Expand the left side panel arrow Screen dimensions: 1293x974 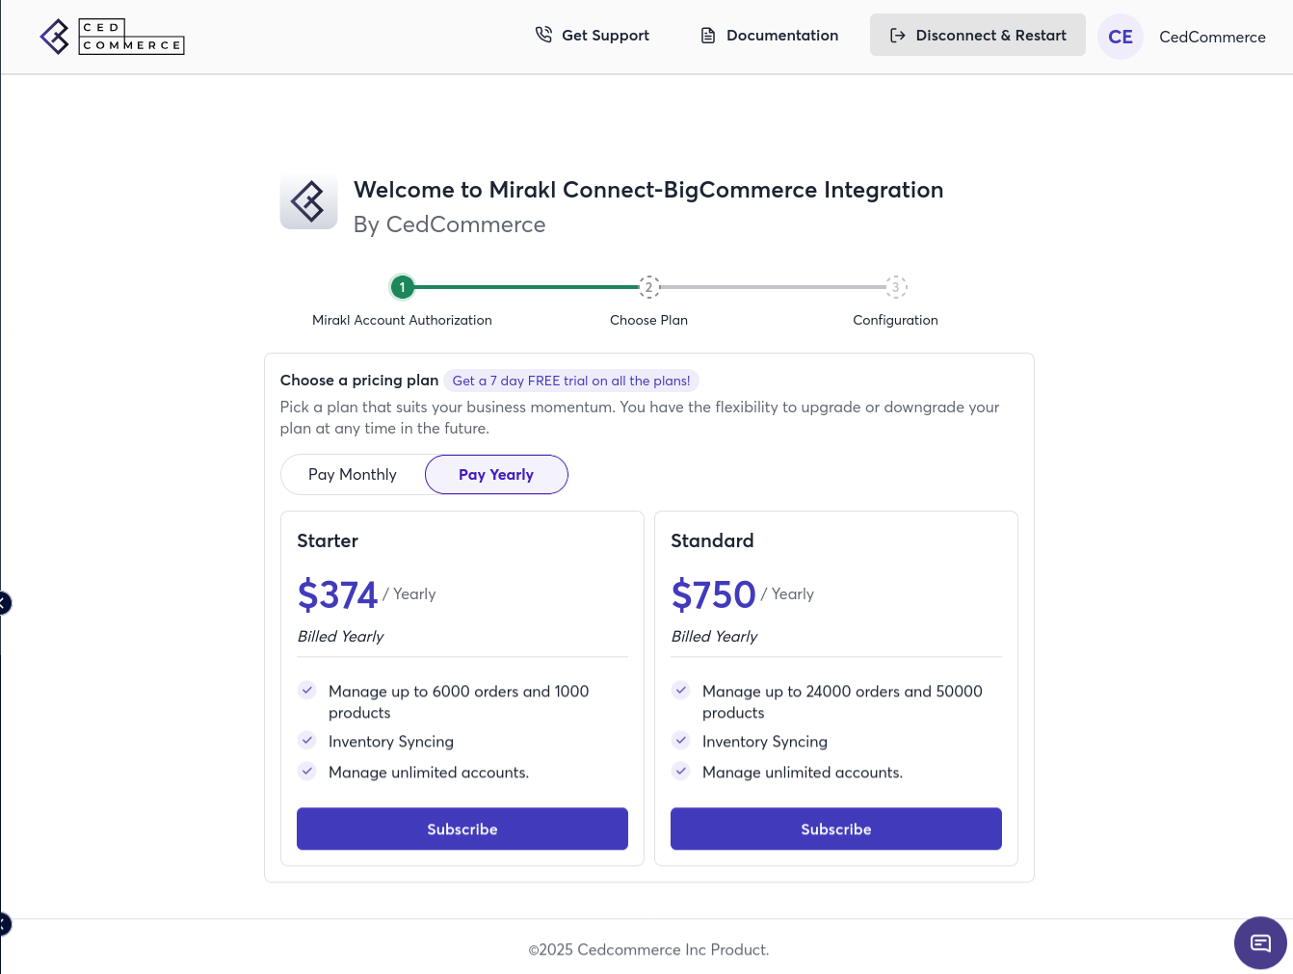4,603
